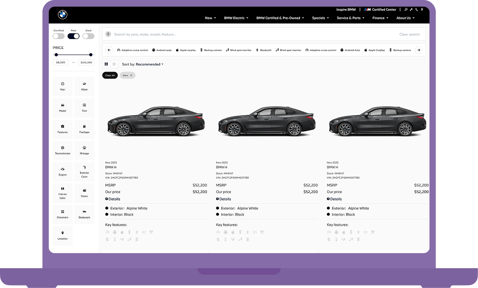Open the middle BMW i4 car image
Screen dimensions: 478x288
point(267,121)
